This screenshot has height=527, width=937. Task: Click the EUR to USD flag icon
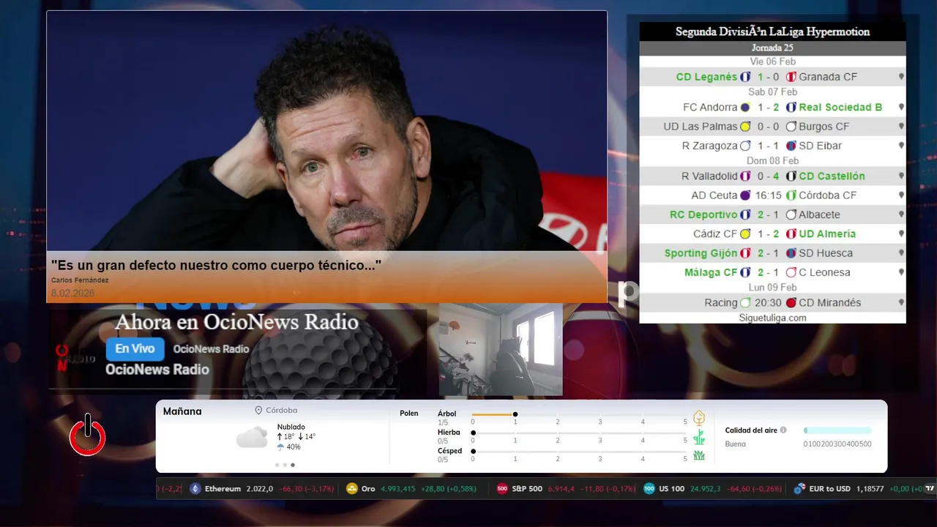(799, 489)
